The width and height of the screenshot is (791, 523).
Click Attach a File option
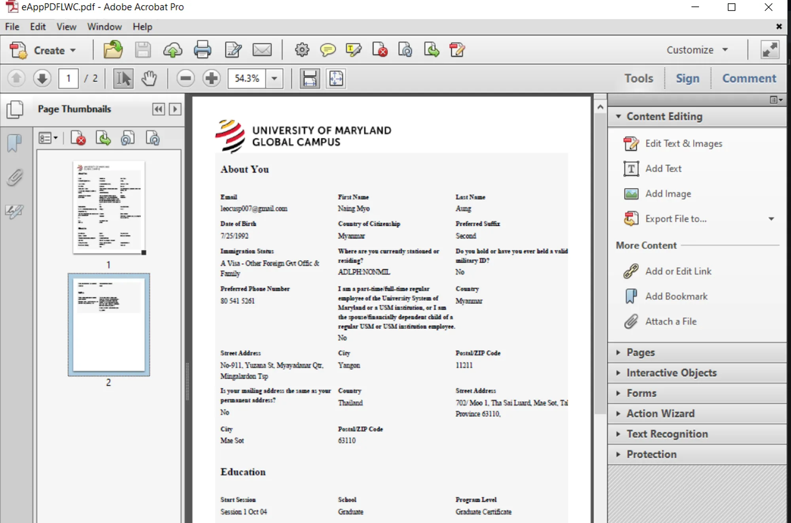click(660, 321)
